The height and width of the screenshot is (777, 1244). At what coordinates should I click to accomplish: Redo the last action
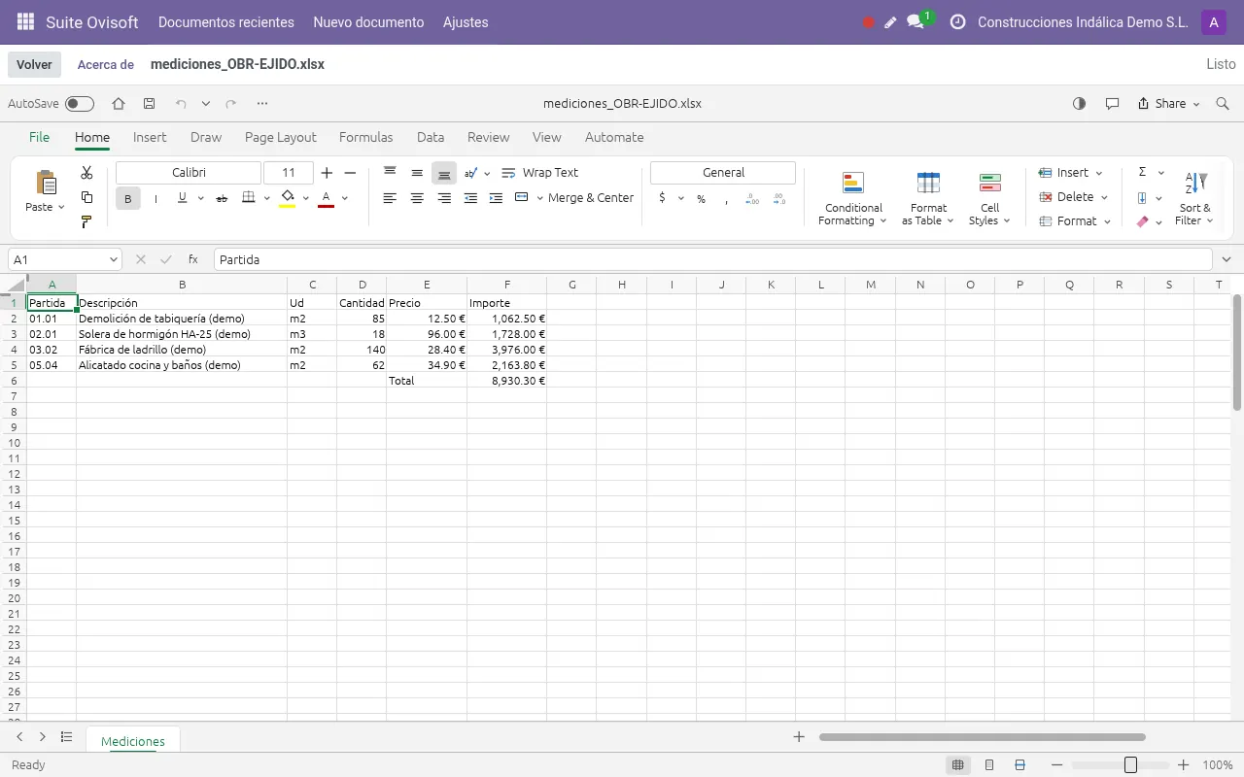click(x=231, y=103)
